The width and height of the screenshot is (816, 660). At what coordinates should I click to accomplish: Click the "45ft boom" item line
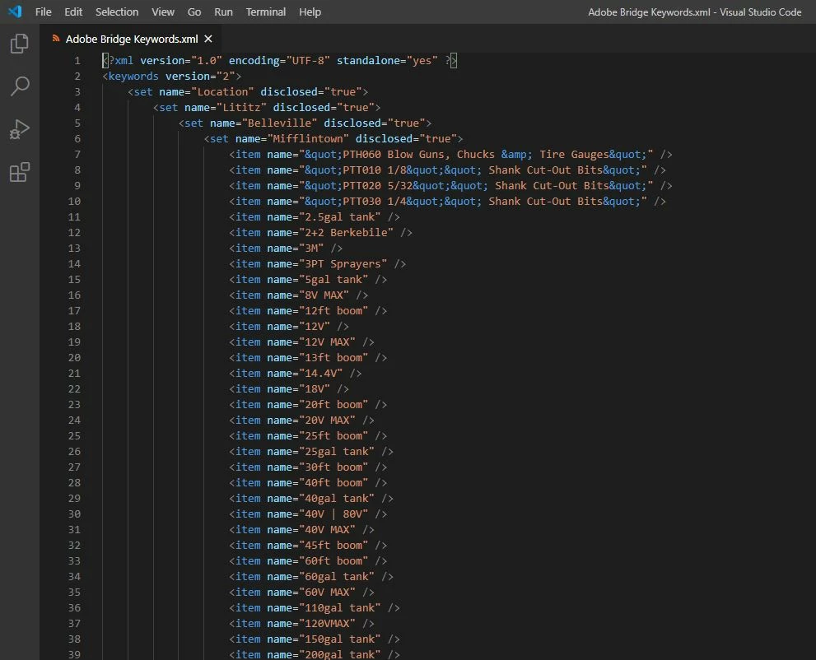pyautogui.click(x=308, y=545)
